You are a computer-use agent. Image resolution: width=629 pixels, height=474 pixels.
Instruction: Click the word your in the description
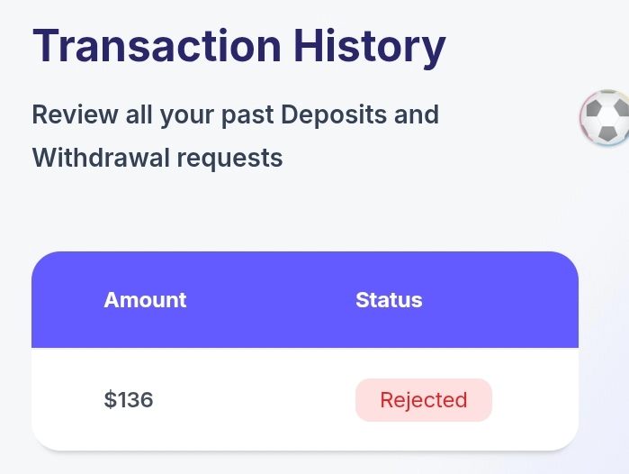[x=187, y=117]
